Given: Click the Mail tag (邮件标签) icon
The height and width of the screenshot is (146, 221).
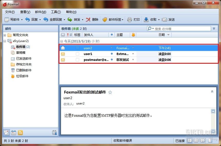Looking at the screenshot, I should click(105, 20).
